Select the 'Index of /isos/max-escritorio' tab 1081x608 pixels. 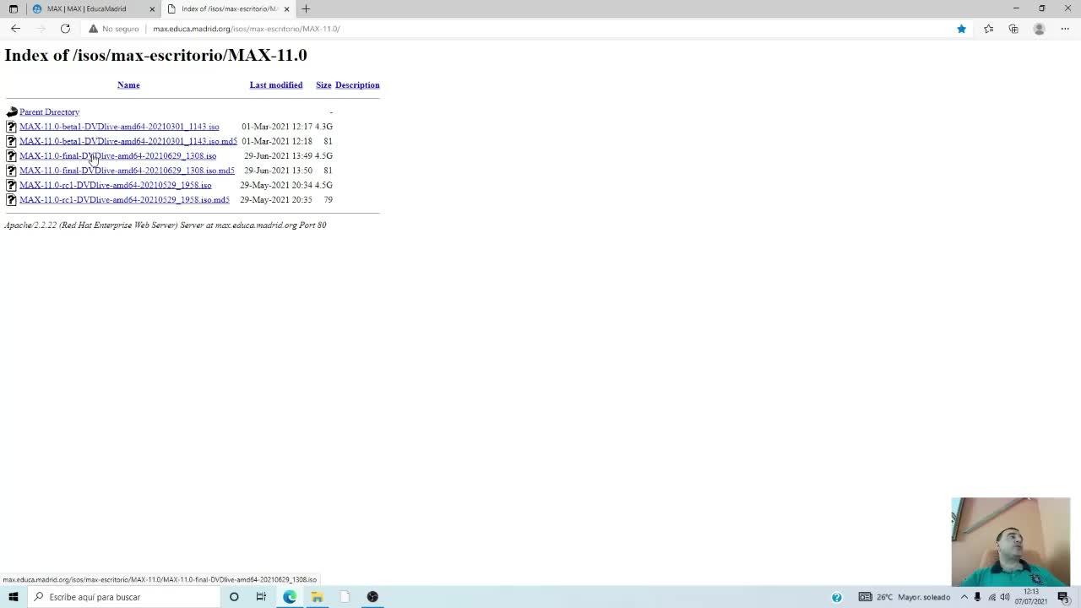[x=228, y=8]
